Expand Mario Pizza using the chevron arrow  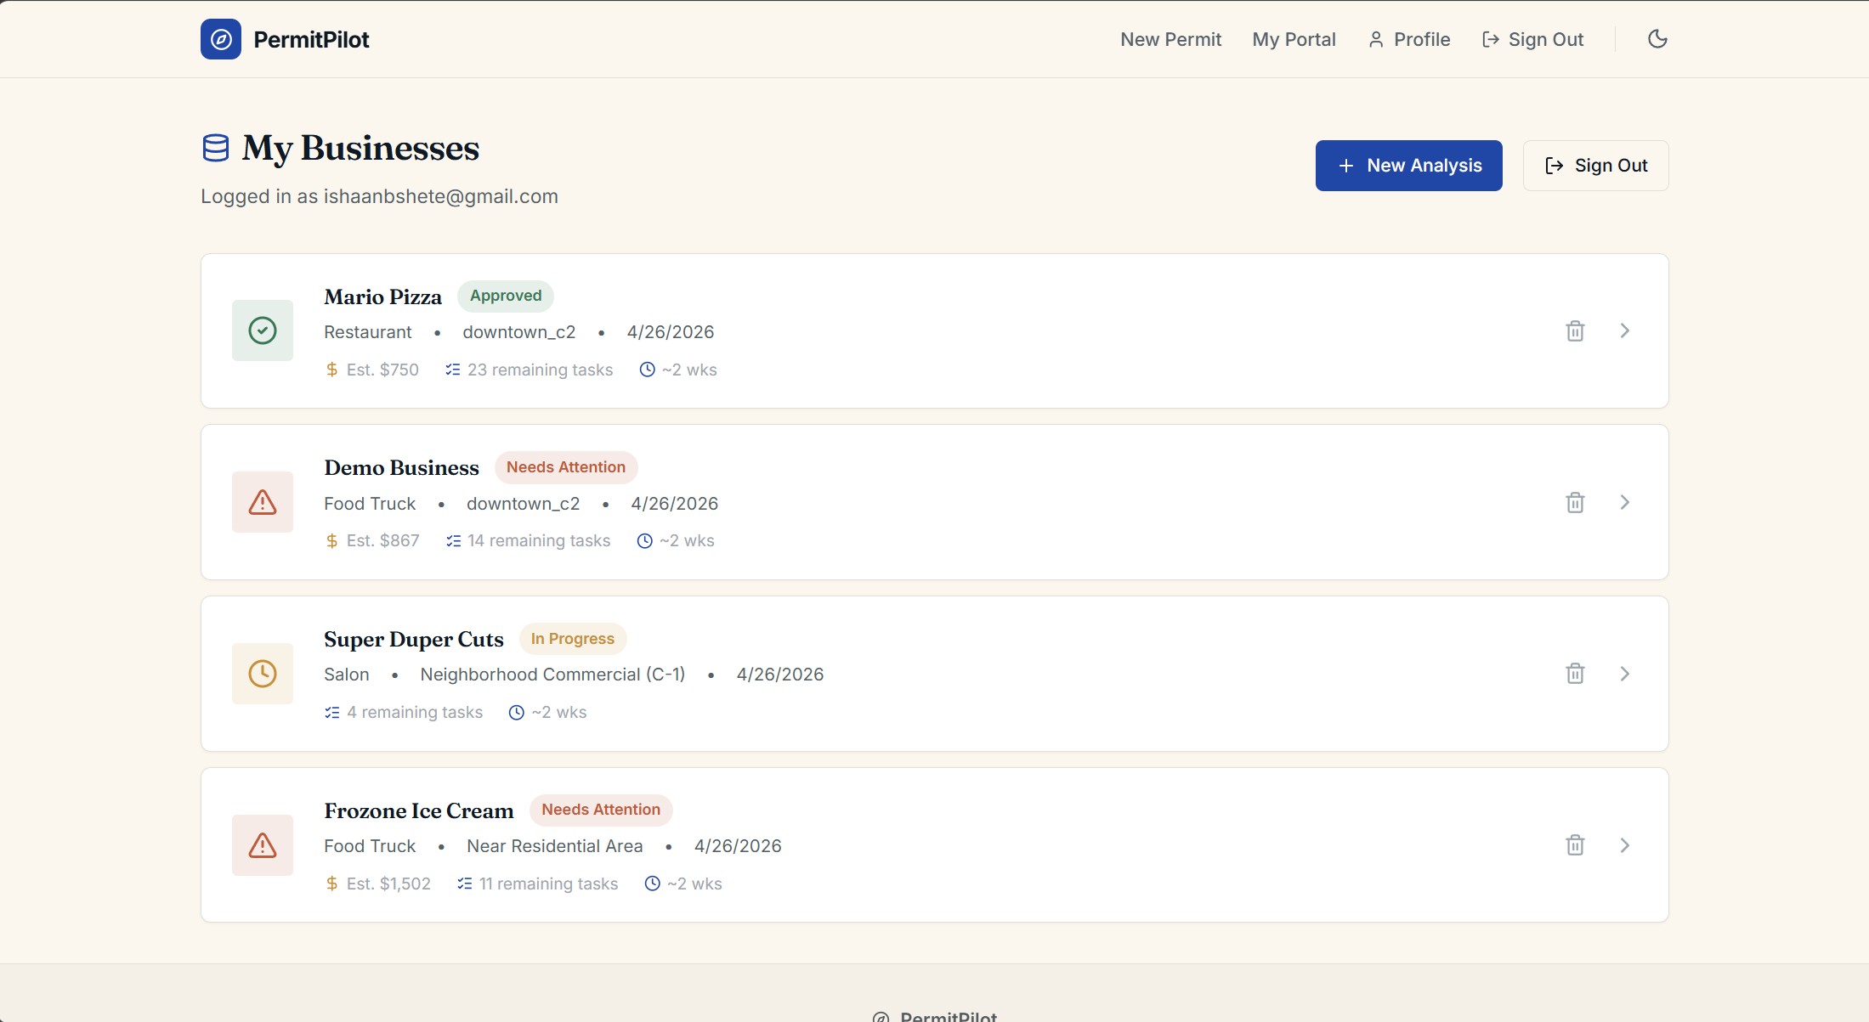point(1624,330)
